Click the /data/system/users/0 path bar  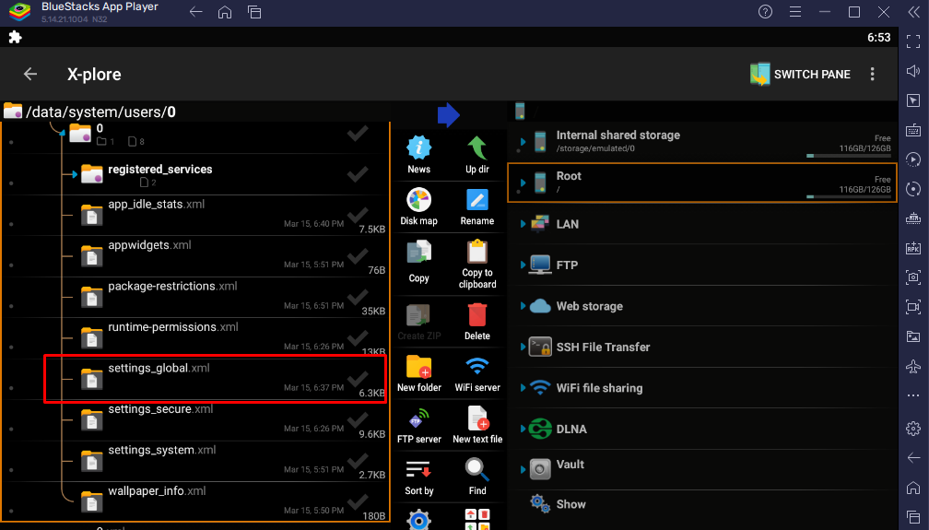(x=195, y=112)
